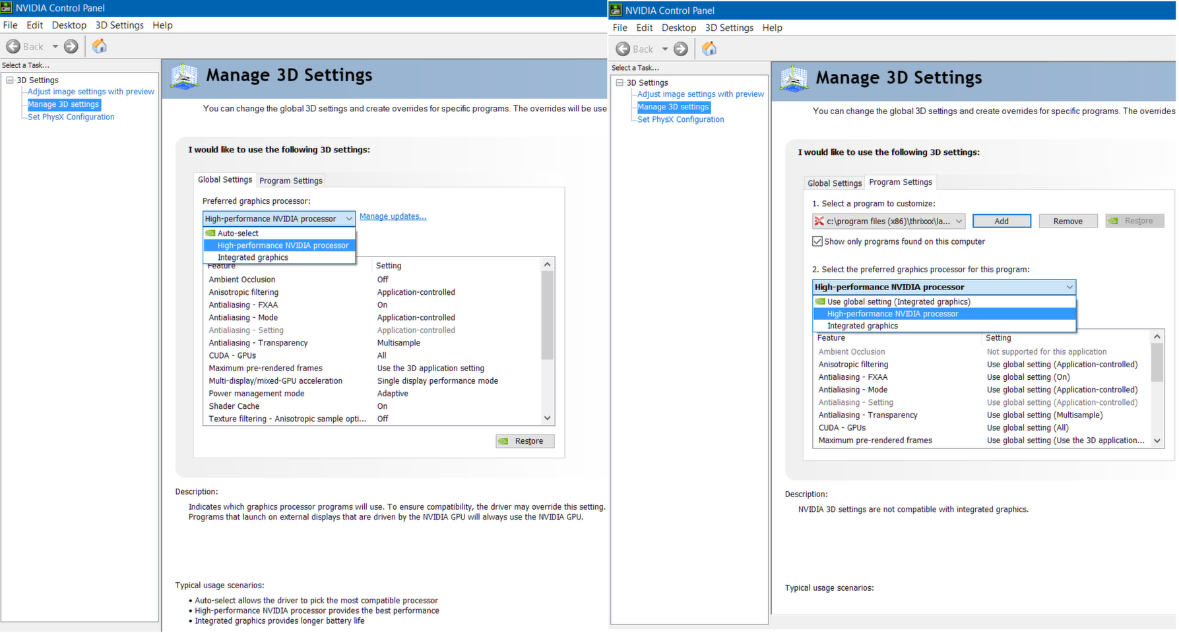Open Desktop menu in left window
Viewport: 1179px width, 633px height.
pos(69,25)
